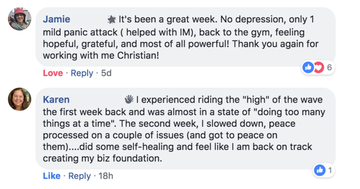Show the 6 reactions on Jamie's comment
This screenshot has width=360, height=189.
[x=330, y=67]
